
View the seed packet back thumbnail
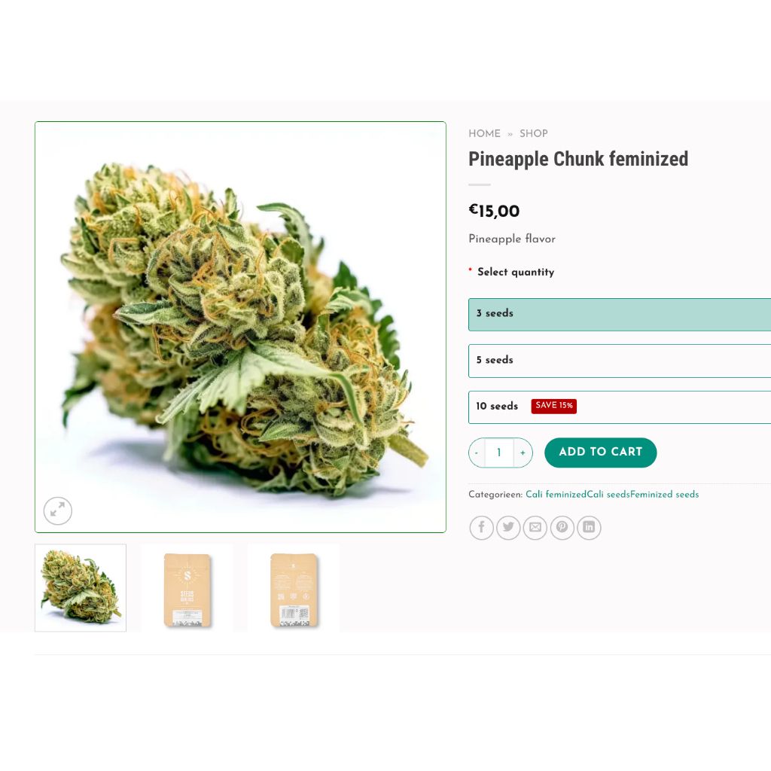(x=294, y=587)
